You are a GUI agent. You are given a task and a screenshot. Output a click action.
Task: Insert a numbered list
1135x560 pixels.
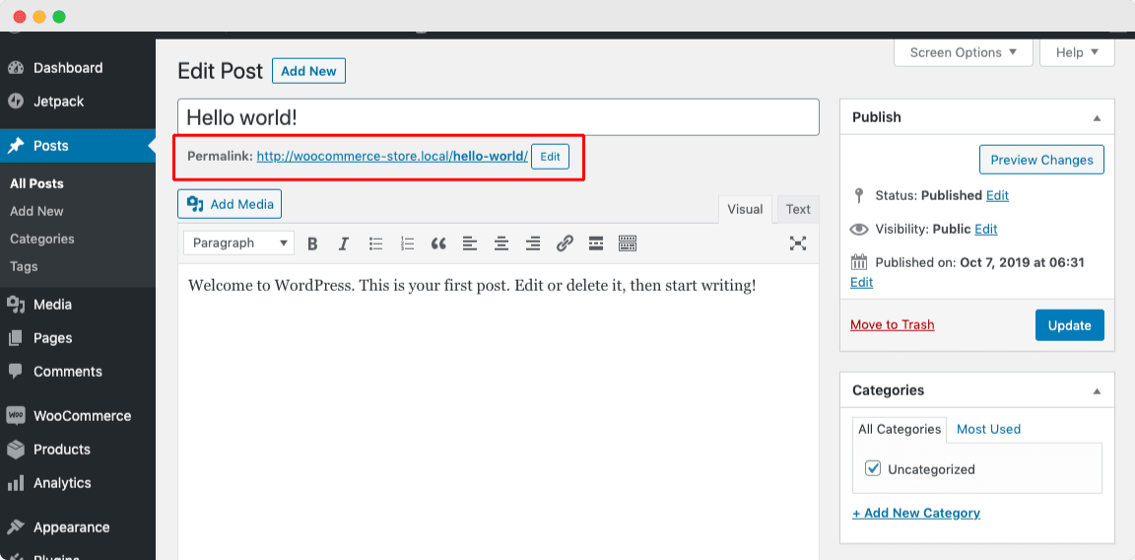[407, 244]
